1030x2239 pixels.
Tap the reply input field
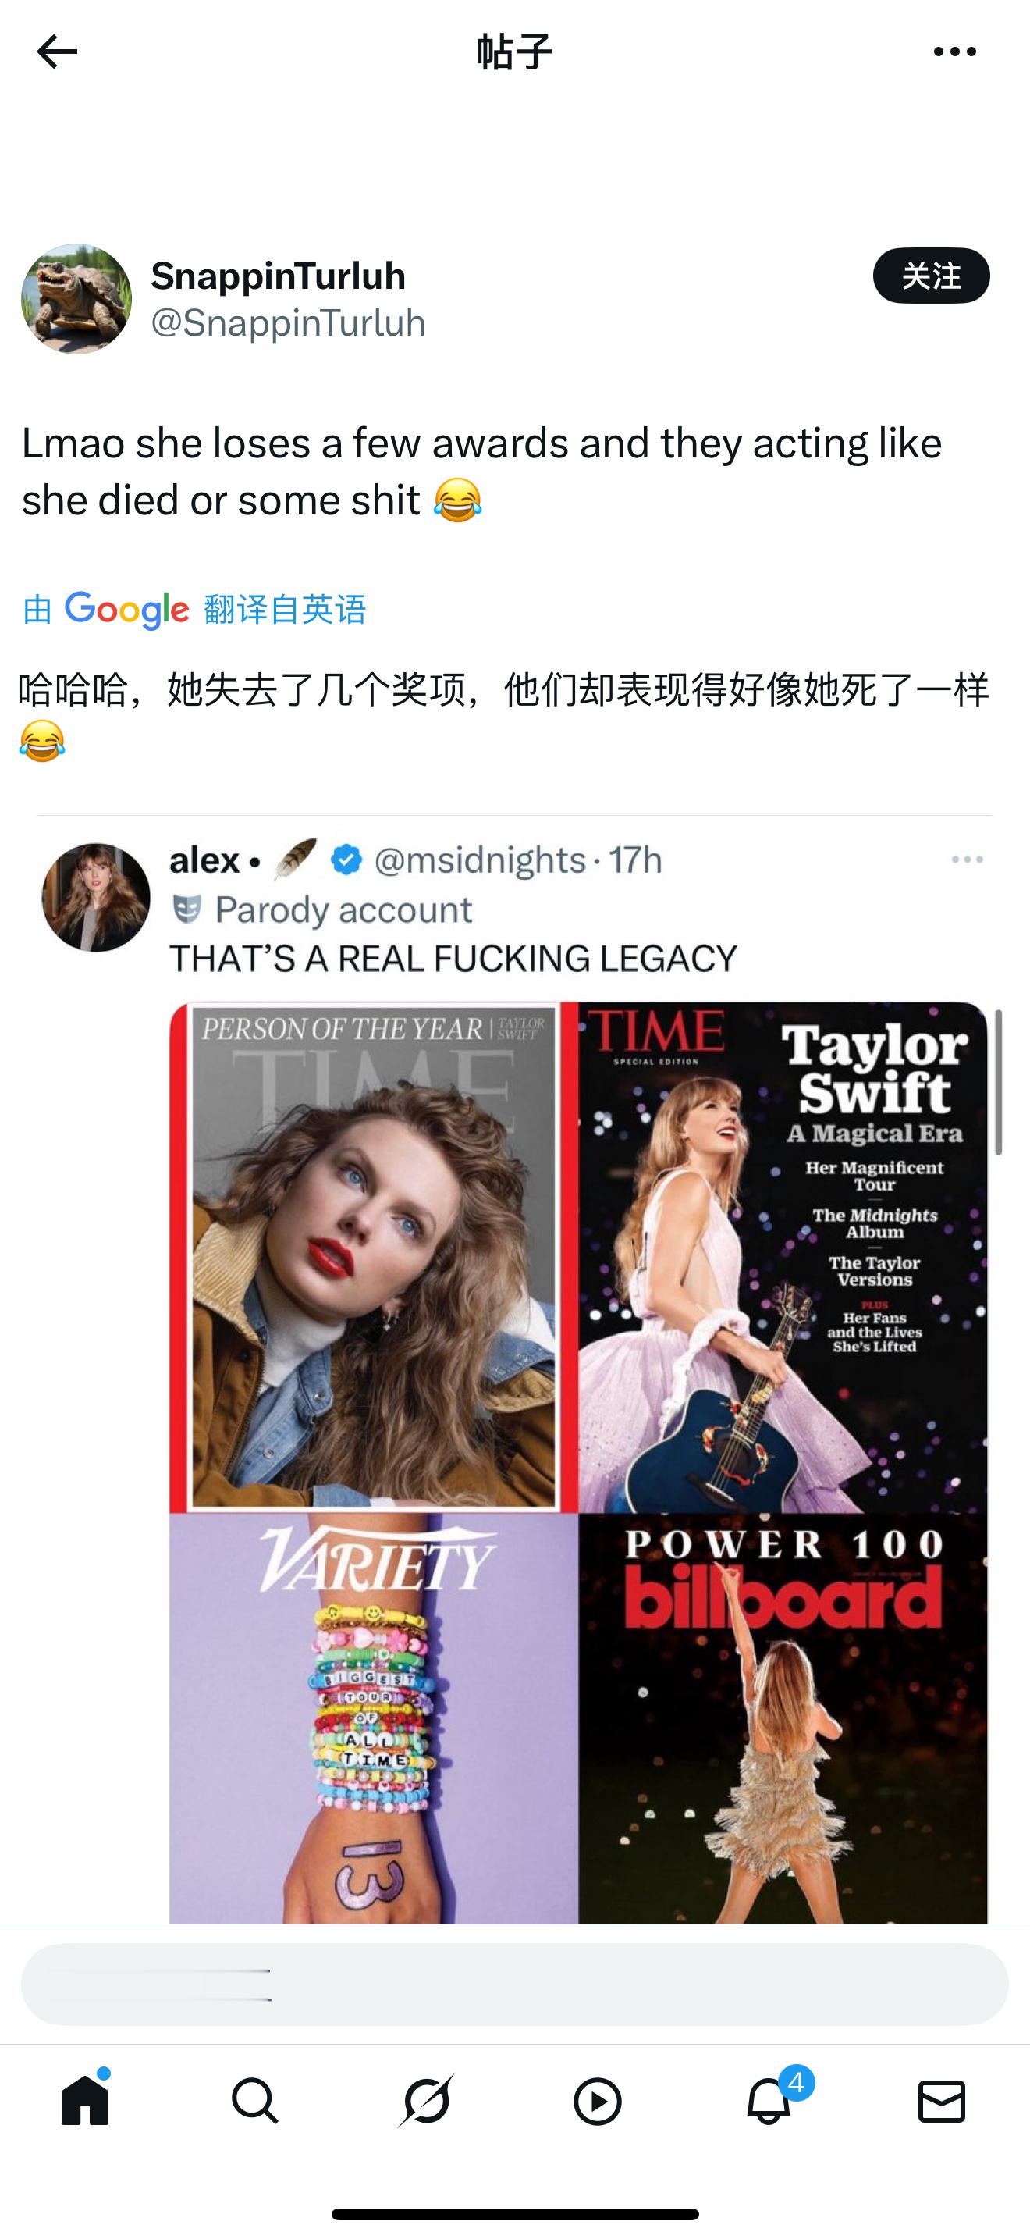514,1985
